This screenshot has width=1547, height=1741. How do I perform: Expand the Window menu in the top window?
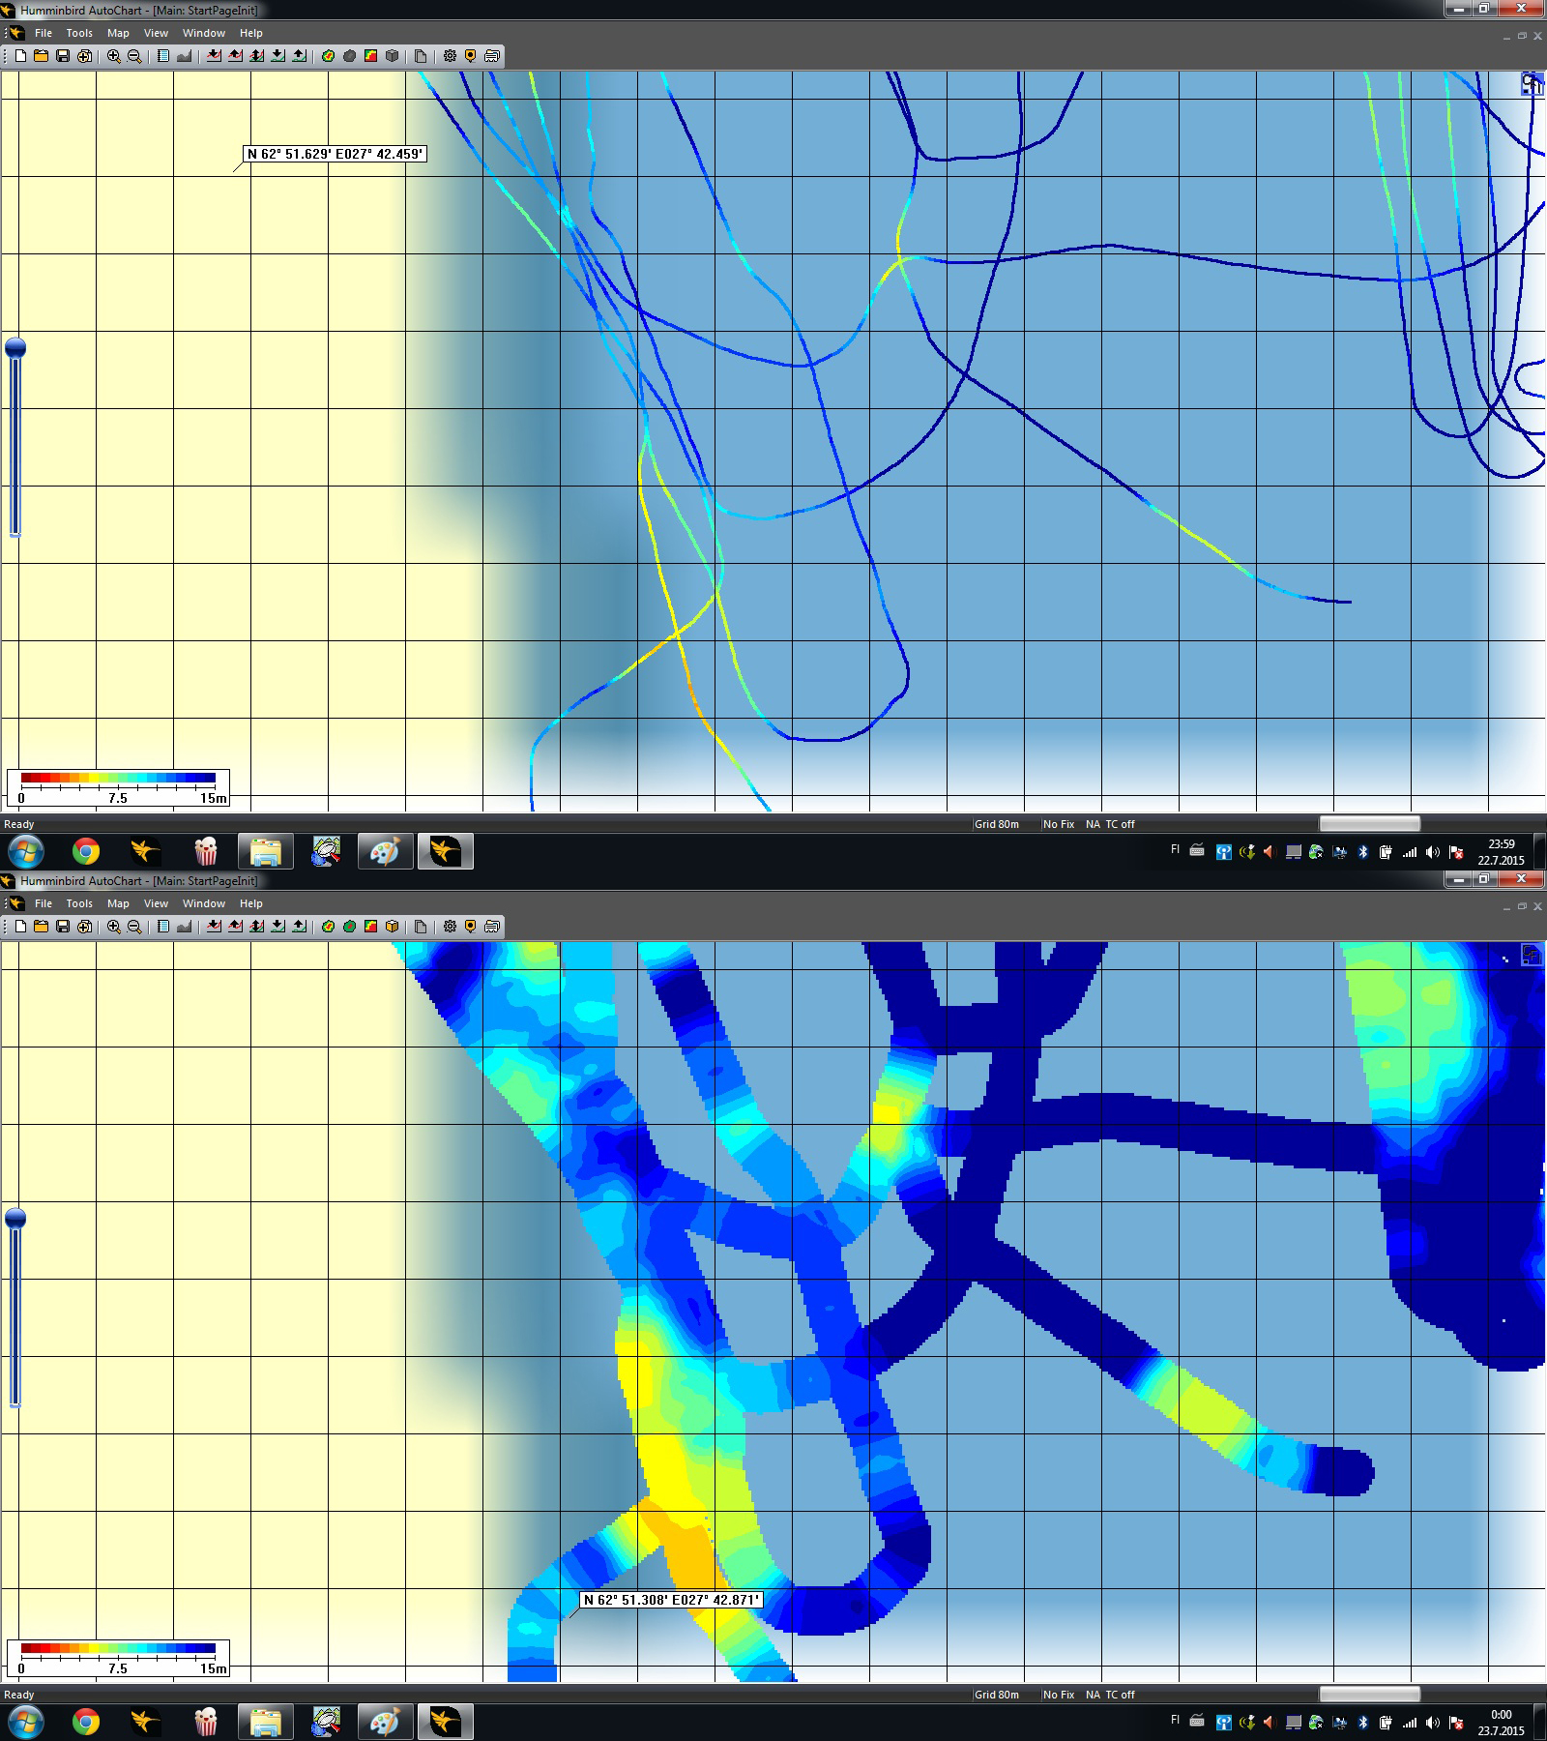(204, 33)
